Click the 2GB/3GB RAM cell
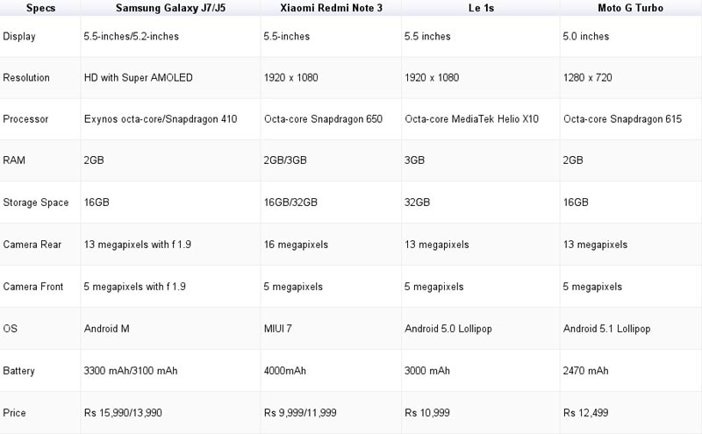The image size is (702, 434). pyautogui.click(x=285, y=160)
